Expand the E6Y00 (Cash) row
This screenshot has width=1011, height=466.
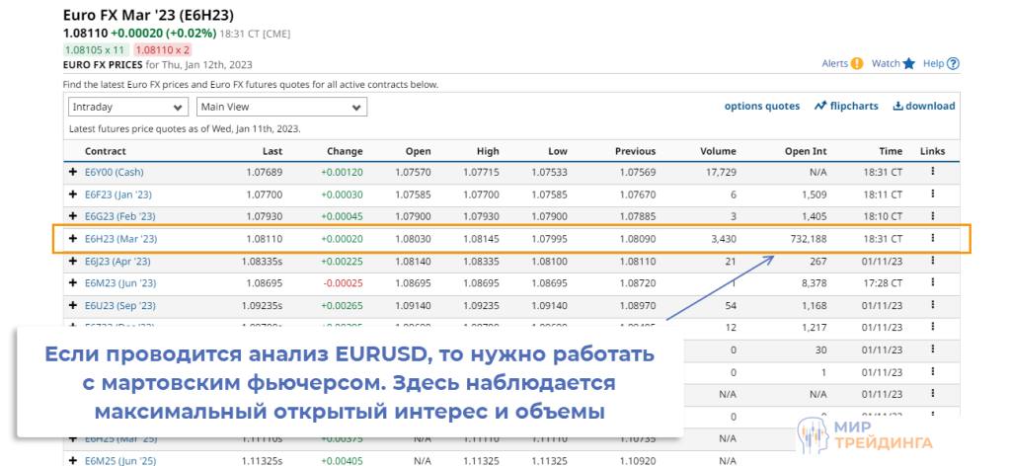click(72, 172)
